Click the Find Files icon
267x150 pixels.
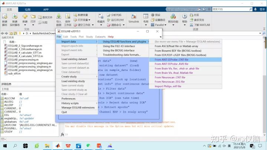click(x=40, y=17)
